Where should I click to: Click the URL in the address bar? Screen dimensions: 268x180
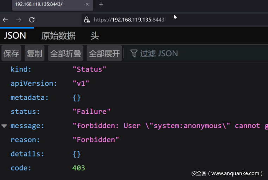(x=129, y=20)
